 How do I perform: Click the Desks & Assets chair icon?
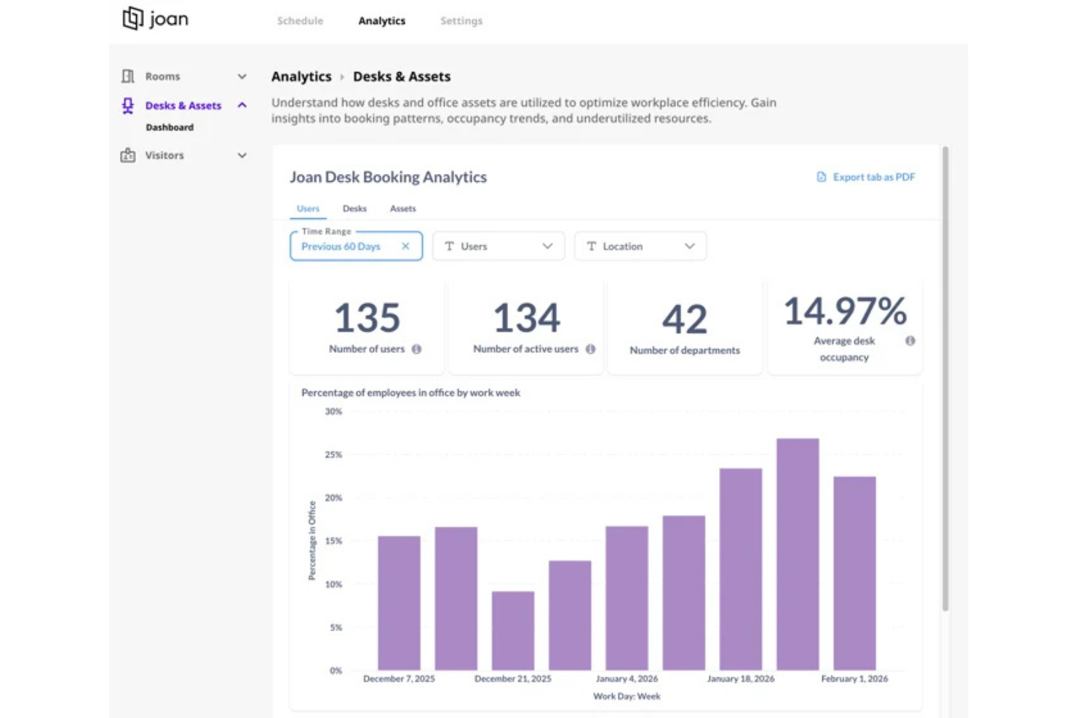(x=128, y=106)
